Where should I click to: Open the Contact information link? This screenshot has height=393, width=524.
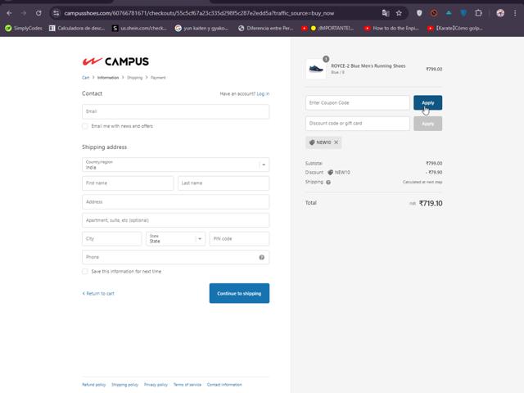[x=224, y=385]
